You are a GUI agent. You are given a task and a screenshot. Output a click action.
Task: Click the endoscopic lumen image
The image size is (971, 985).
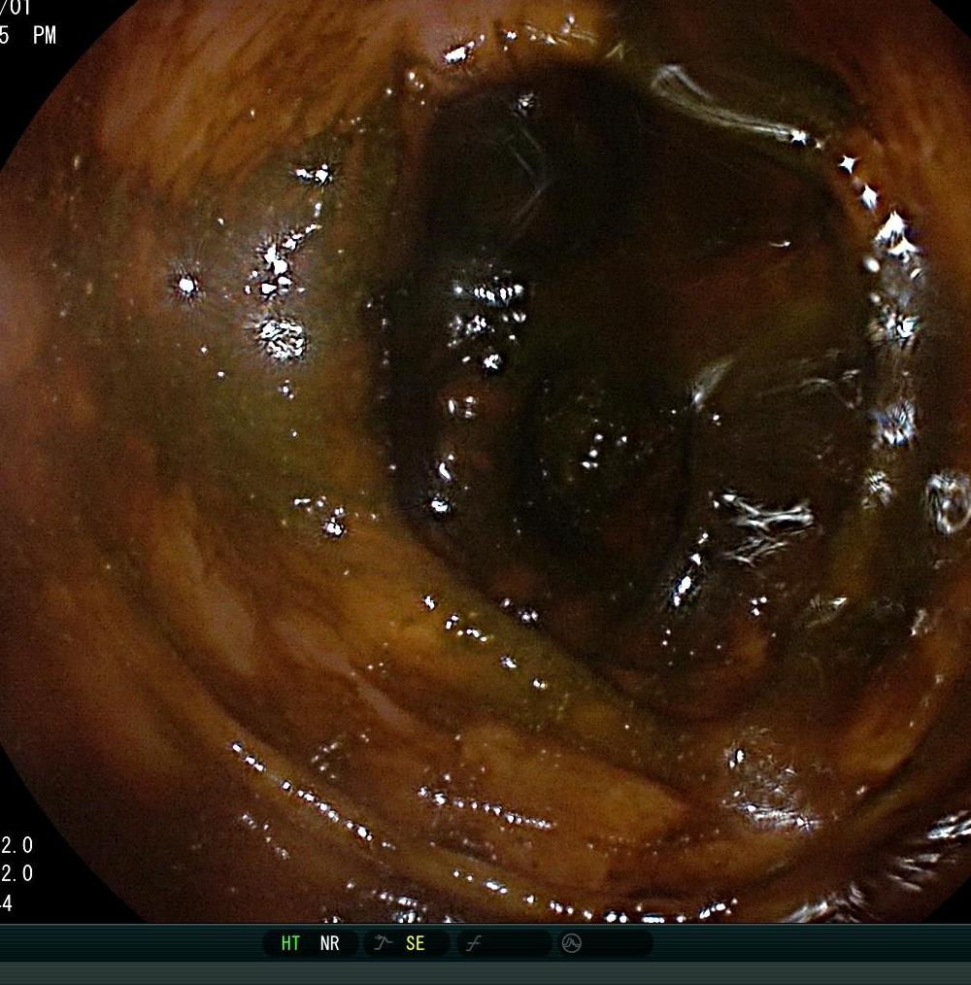485,461
